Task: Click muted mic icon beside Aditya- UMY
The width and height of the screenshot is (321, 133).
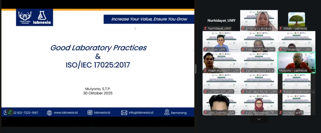Action: click(205, 50)
